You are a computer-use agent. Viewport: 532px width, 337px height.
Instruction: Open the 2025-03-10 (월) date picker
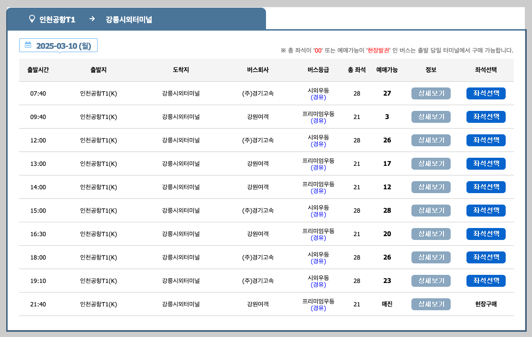pyautogui.click(x=58, y=45)
